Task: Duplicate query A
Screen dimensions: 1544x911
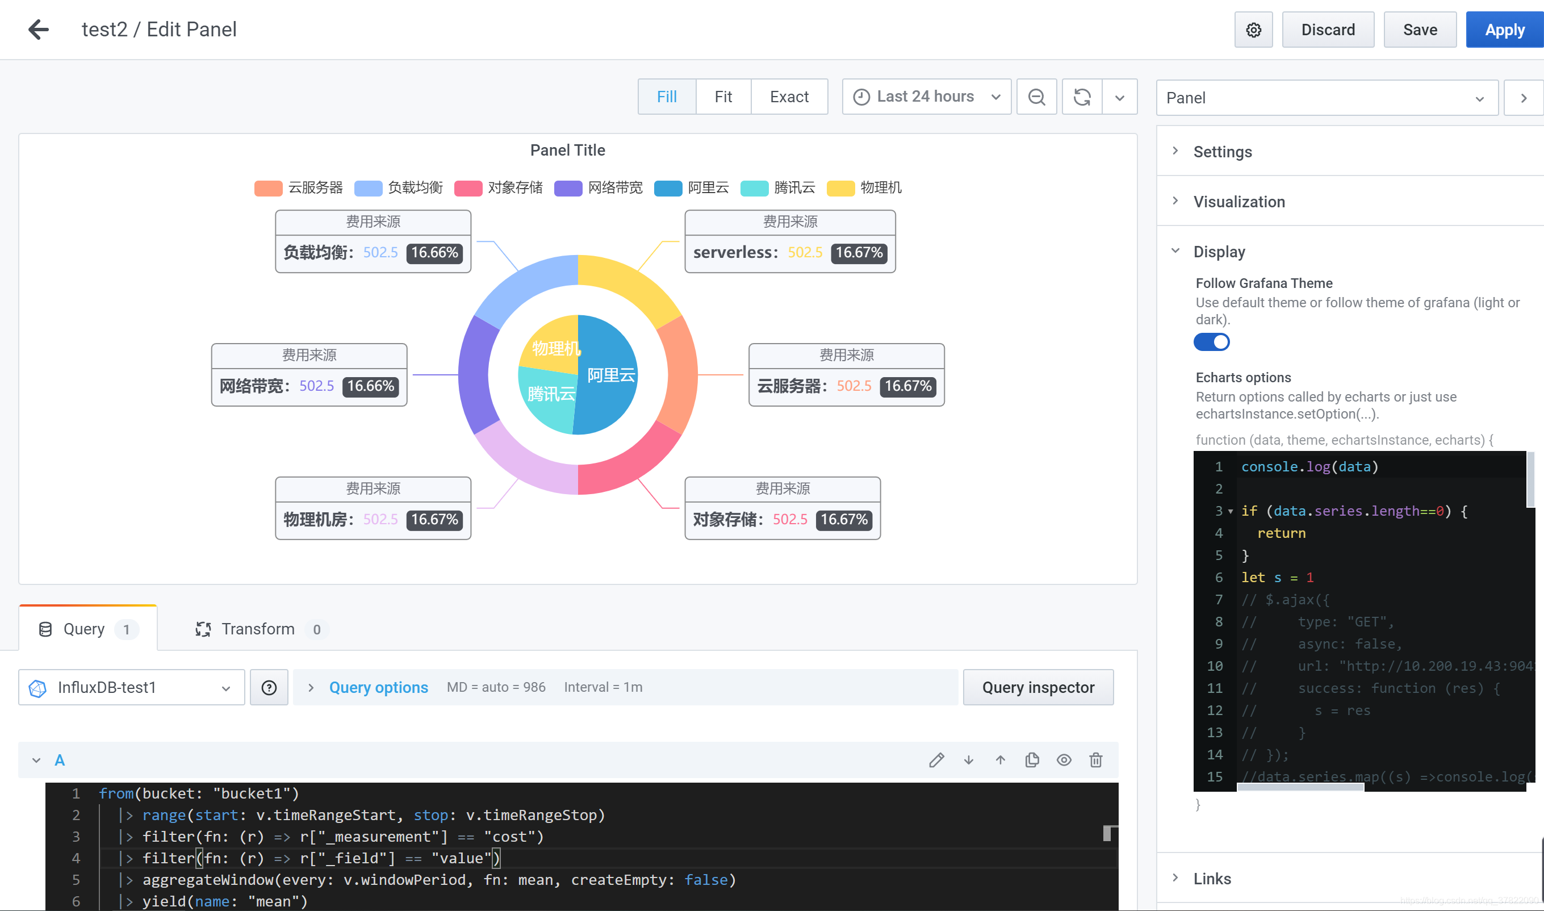Action: pyautogui.click(x=1032, y=760)
